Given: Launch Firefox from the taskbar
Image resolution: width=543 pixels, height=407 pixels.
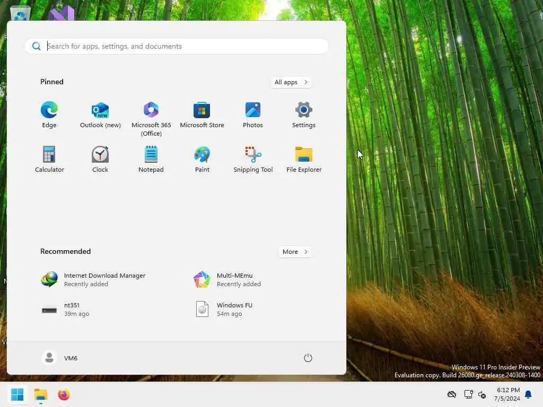Looking at the screenshot, I should (64, 394).
